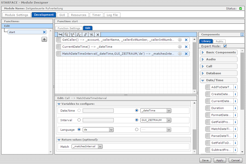Click the Save button
This screenshot has height=164, width=246.
pos(205,160)
